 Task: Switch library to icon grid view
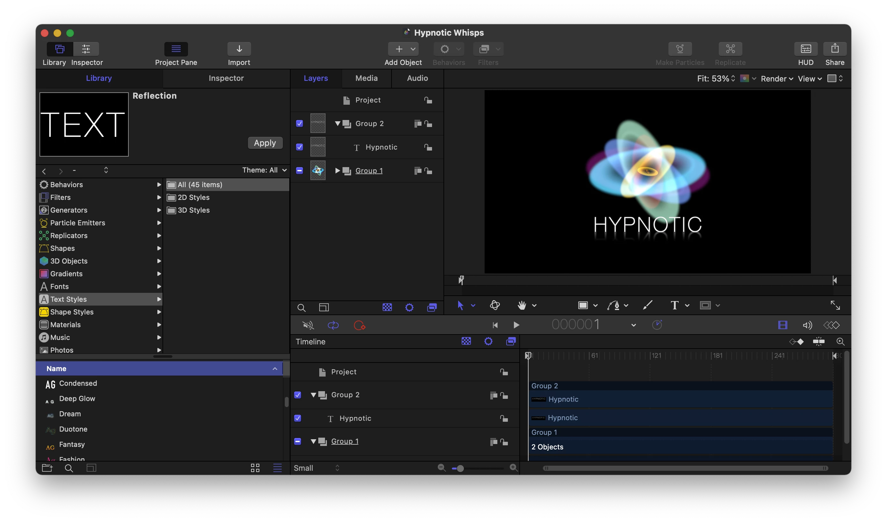point(255,468)
